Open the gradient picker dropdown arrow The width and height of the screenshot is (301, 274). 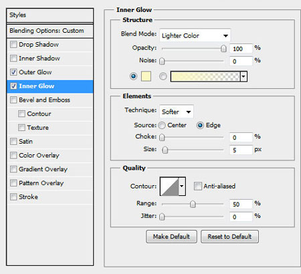coord(243,76)
